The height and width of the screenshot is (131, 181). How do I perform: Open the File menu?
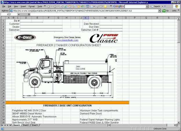(4, 6)
